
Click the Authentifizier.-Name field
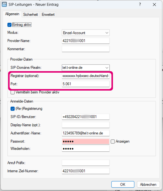86,133
